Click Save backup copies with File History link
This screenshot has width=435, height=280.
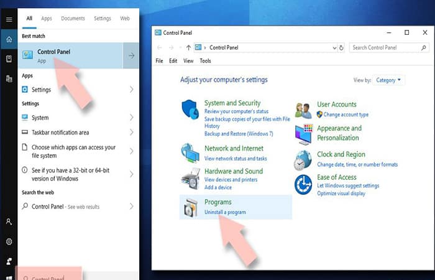[247, 123]
